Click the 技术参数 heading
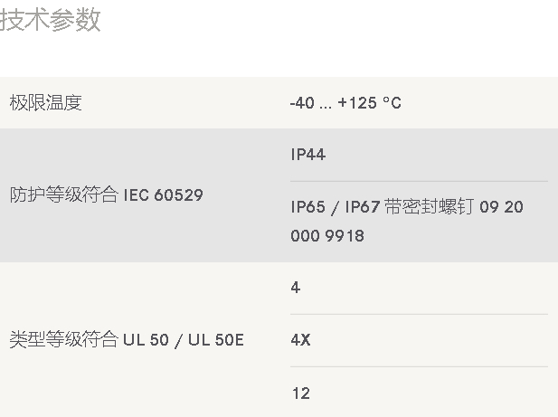The height and width of the screenshot is (417, 558). 50,20
